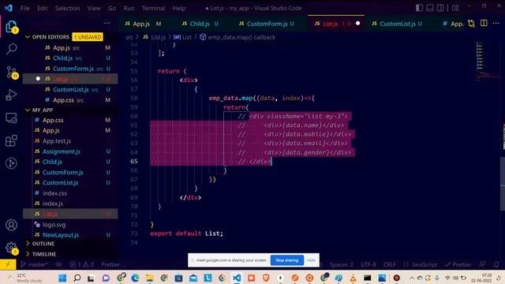Open logo.svg in file tree
The height and width of the screenshot is (284, 505).
pos(70,225)
